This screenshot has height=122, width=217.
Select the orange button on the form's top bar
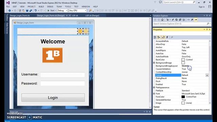(80, 31)
